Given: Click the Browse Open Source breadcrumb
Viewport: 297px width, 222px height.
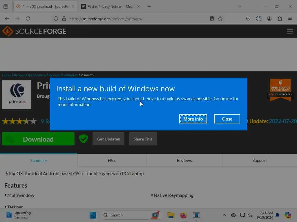Looking at the screenshot, I should 30,75.
